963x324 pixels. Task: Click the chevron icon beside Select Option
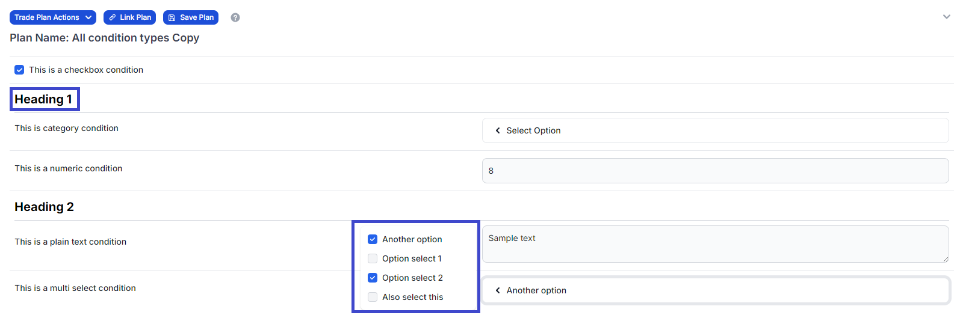[x=498, y=130]
